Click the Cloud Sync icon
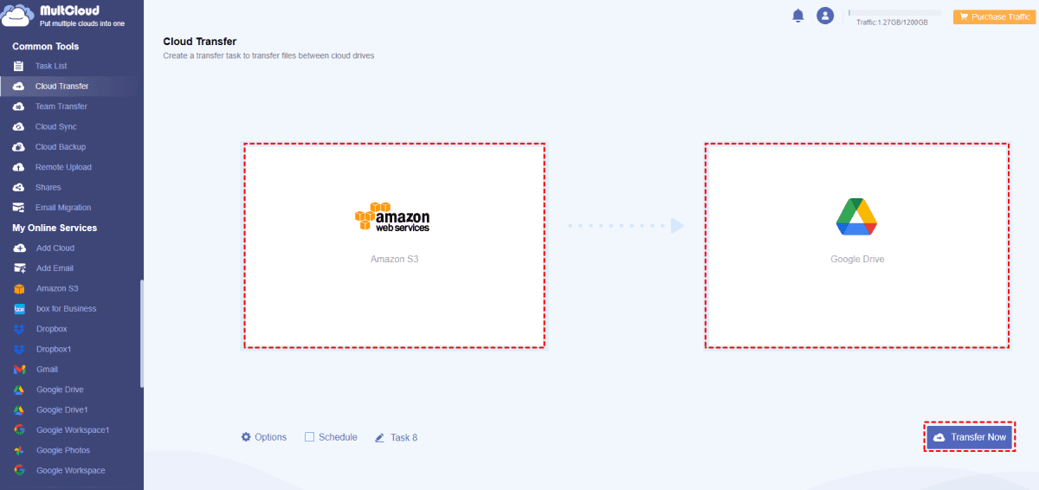 pos(18,126)
